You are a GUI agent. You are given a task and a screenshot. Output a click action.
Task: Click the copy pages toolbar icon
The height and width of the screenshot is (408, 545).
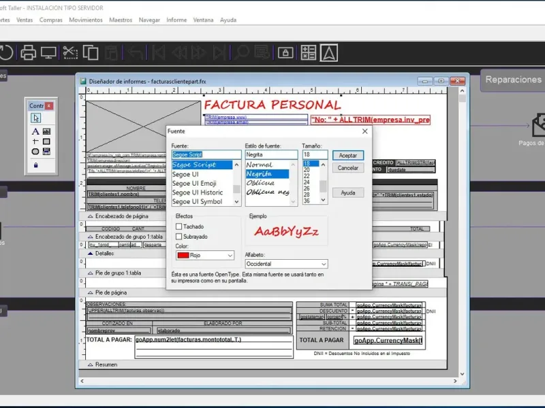click(91, 53)
